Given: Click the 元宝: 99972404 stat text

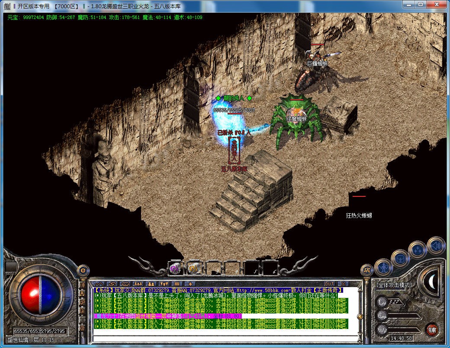Looking at the screenshot, I should click(26, 17).
